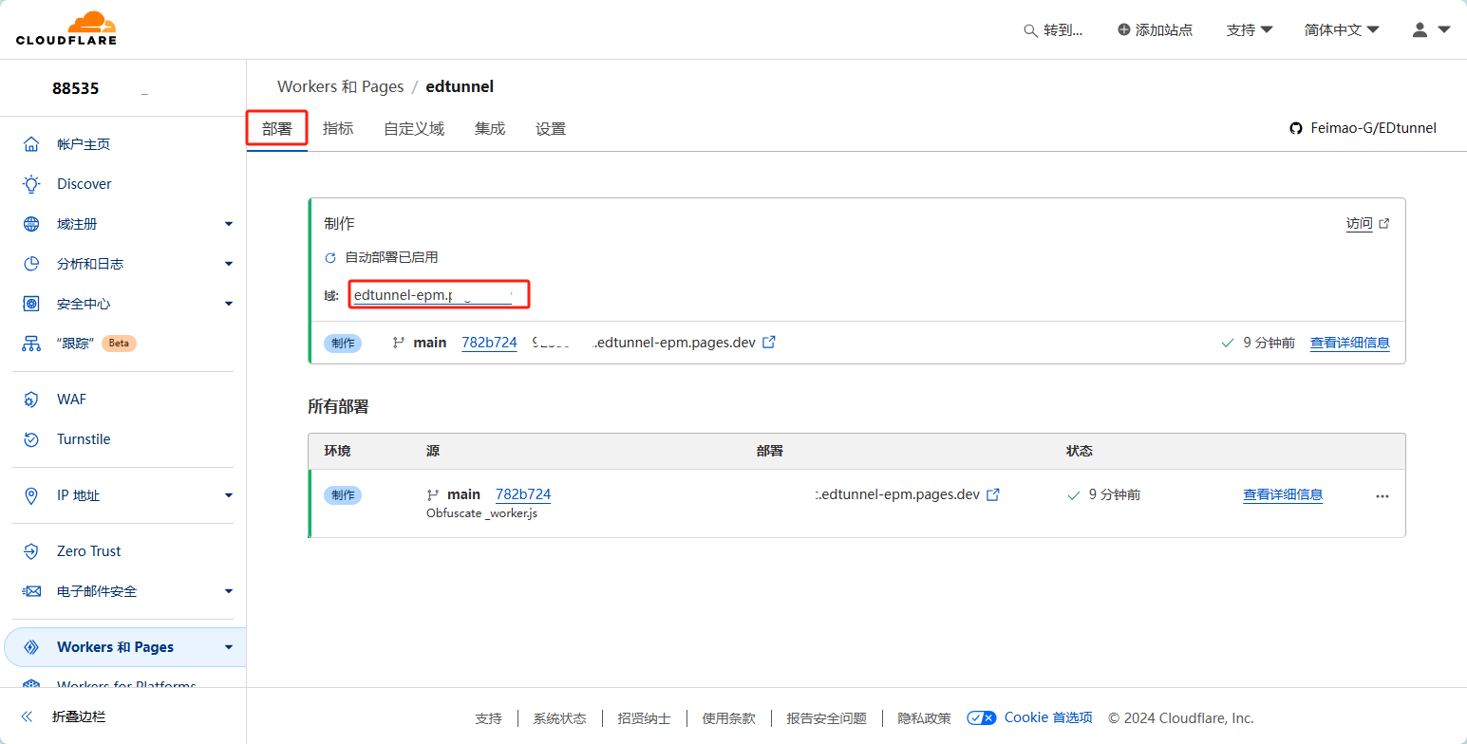Click commit 782b724 in the 所有部署 table
Viewport: 1467px width, 744px height.
tap(523, 494)
